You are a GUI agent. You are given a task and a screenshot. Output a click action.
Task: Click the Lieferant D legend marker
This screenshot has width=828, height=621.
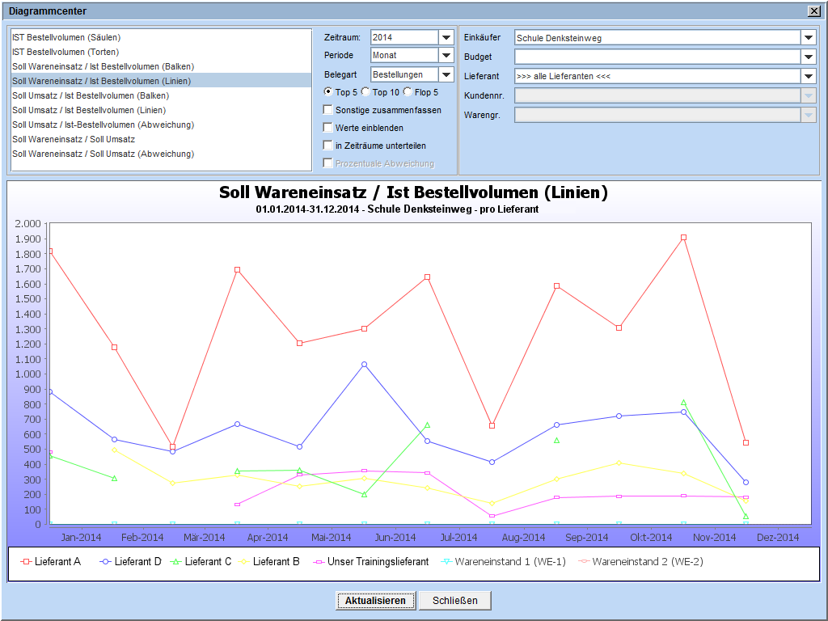pyautogui.click(x=105, y=561)
